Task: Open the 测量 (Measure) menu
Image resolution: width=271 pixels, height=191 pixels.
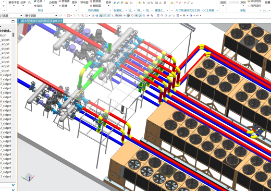Action: click(x=267, y=3)
